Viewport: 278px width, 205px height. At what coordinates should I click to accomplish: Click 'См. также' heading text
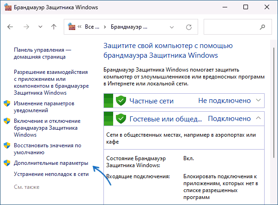(x=27, y=187)
